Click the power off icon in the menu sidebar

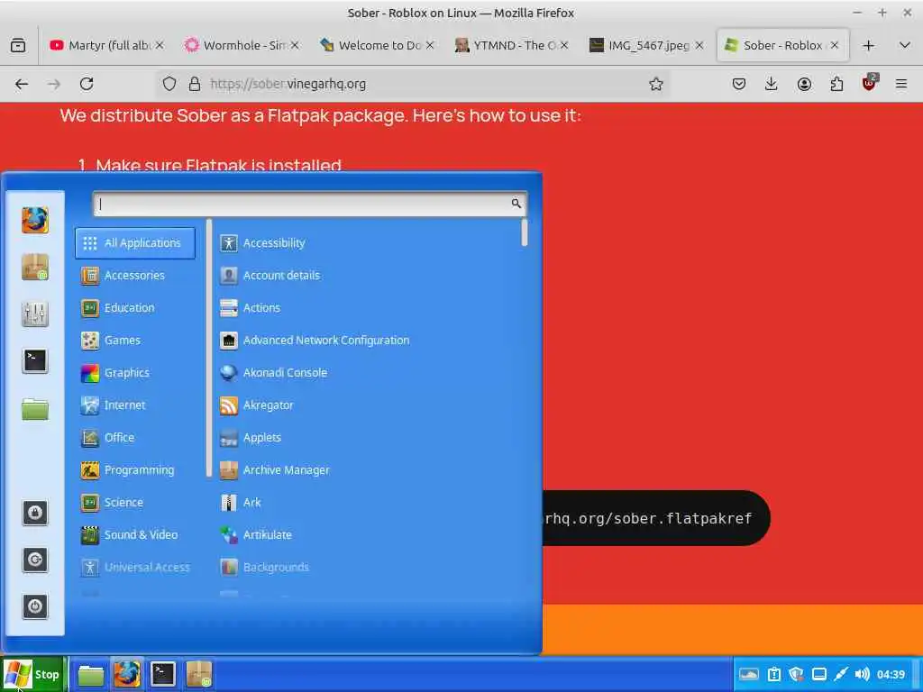coord(35,606)
